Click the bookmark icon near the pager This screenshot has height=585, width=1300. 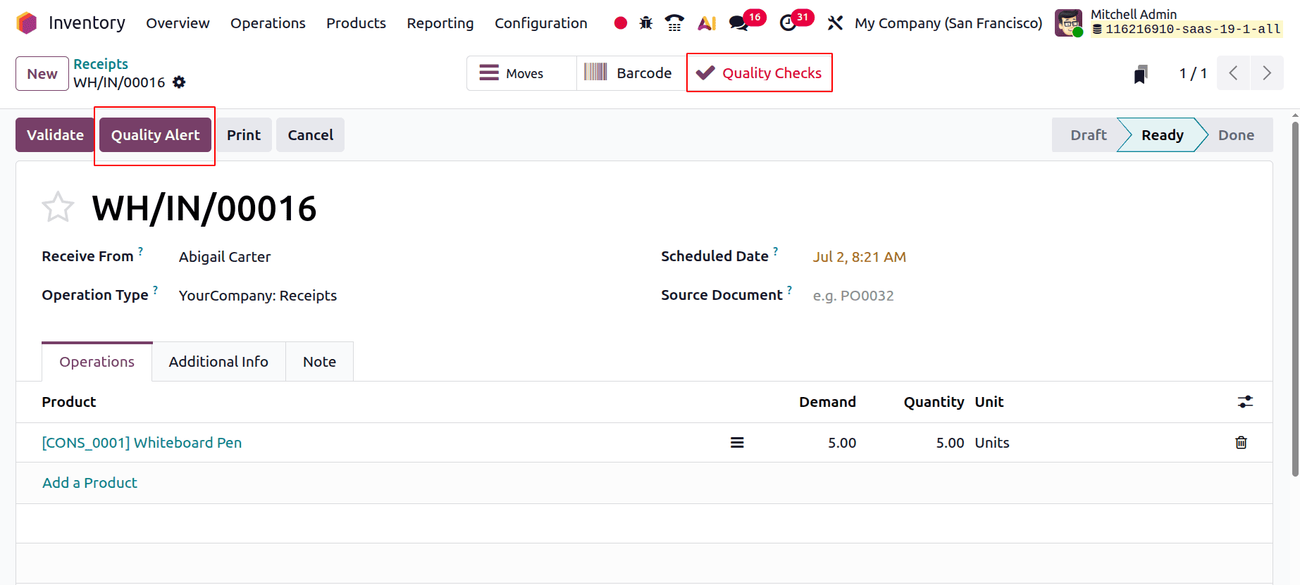pyautogui.click(x=1141, y=73)
